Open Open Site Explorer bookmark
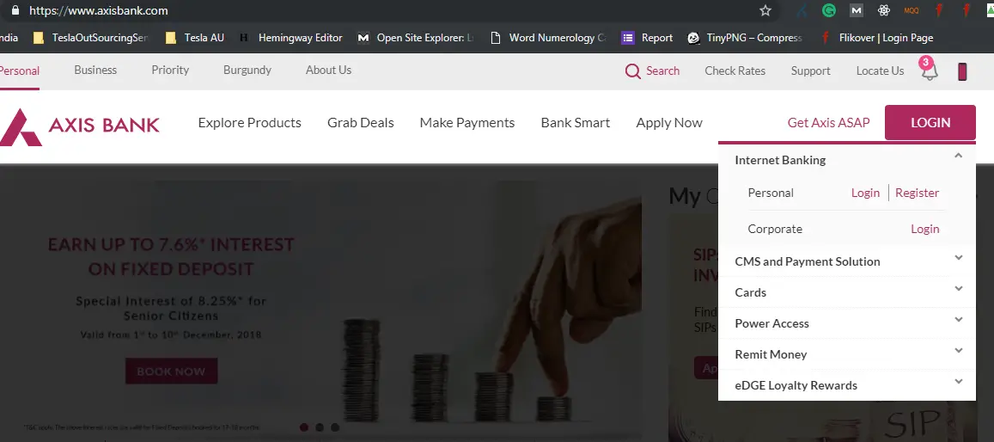This screenshot has width=994, height=442. [416, 38]
